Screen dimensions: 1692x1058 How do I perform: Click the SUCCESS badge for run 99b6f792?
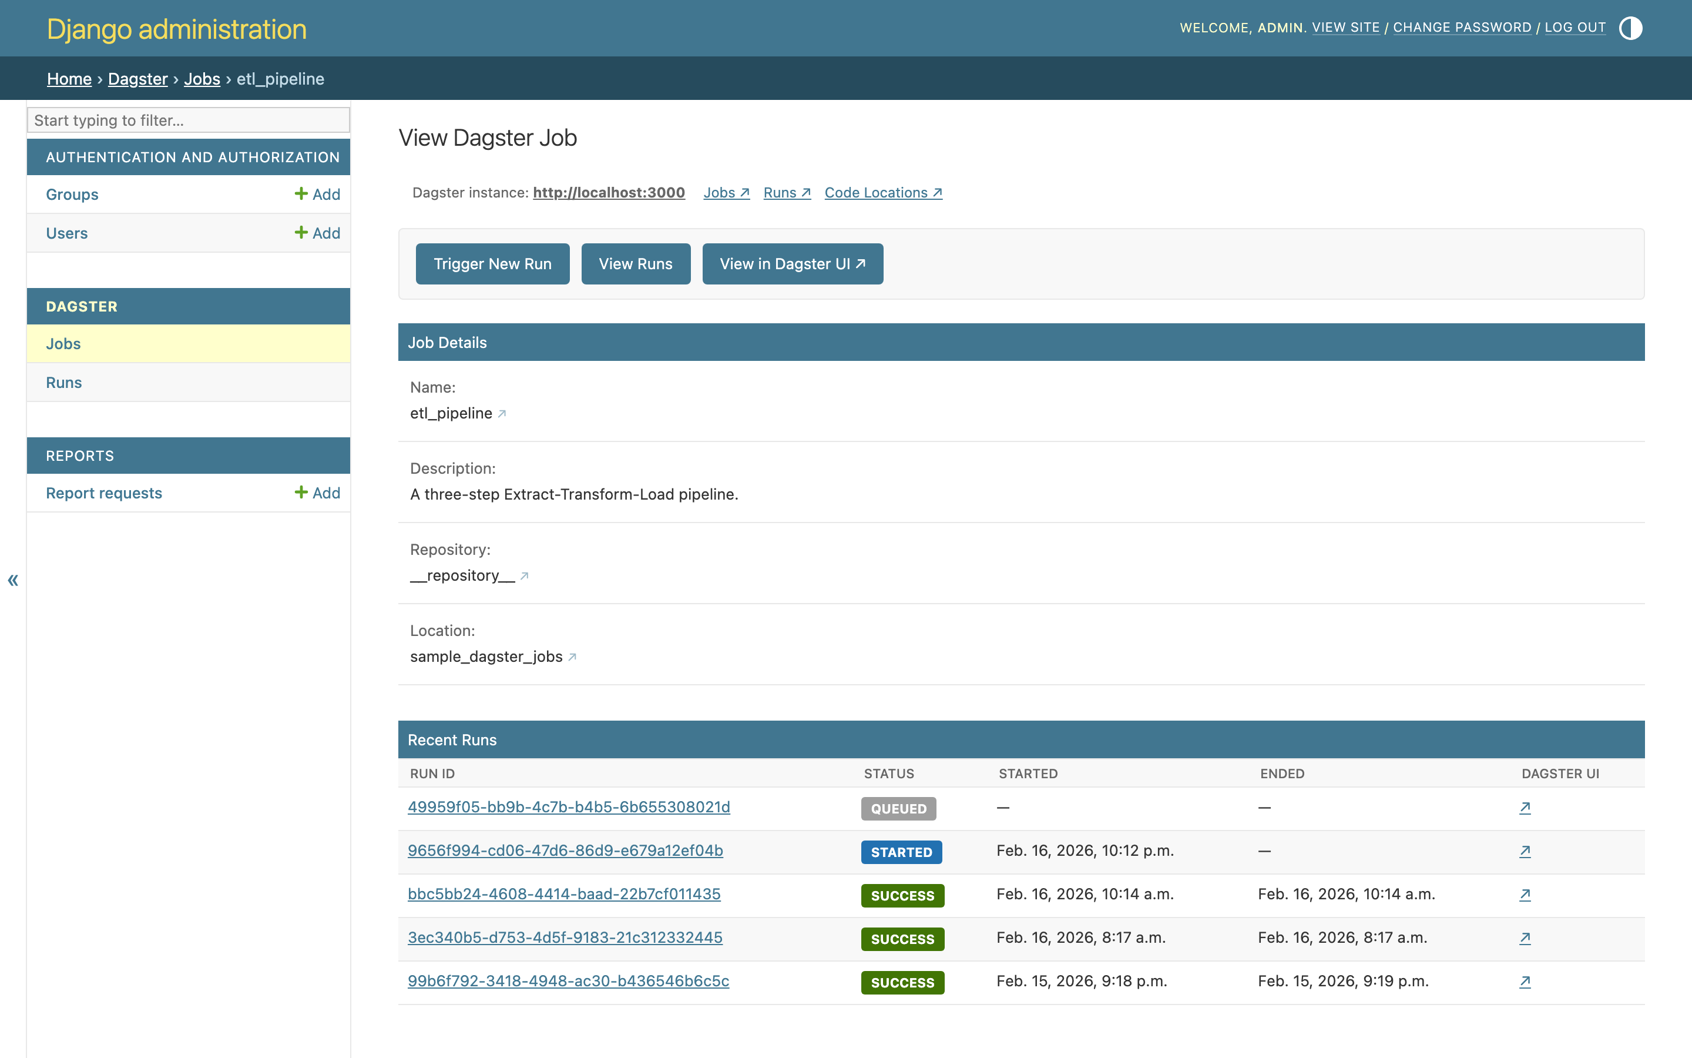click(x=902, y=982)
